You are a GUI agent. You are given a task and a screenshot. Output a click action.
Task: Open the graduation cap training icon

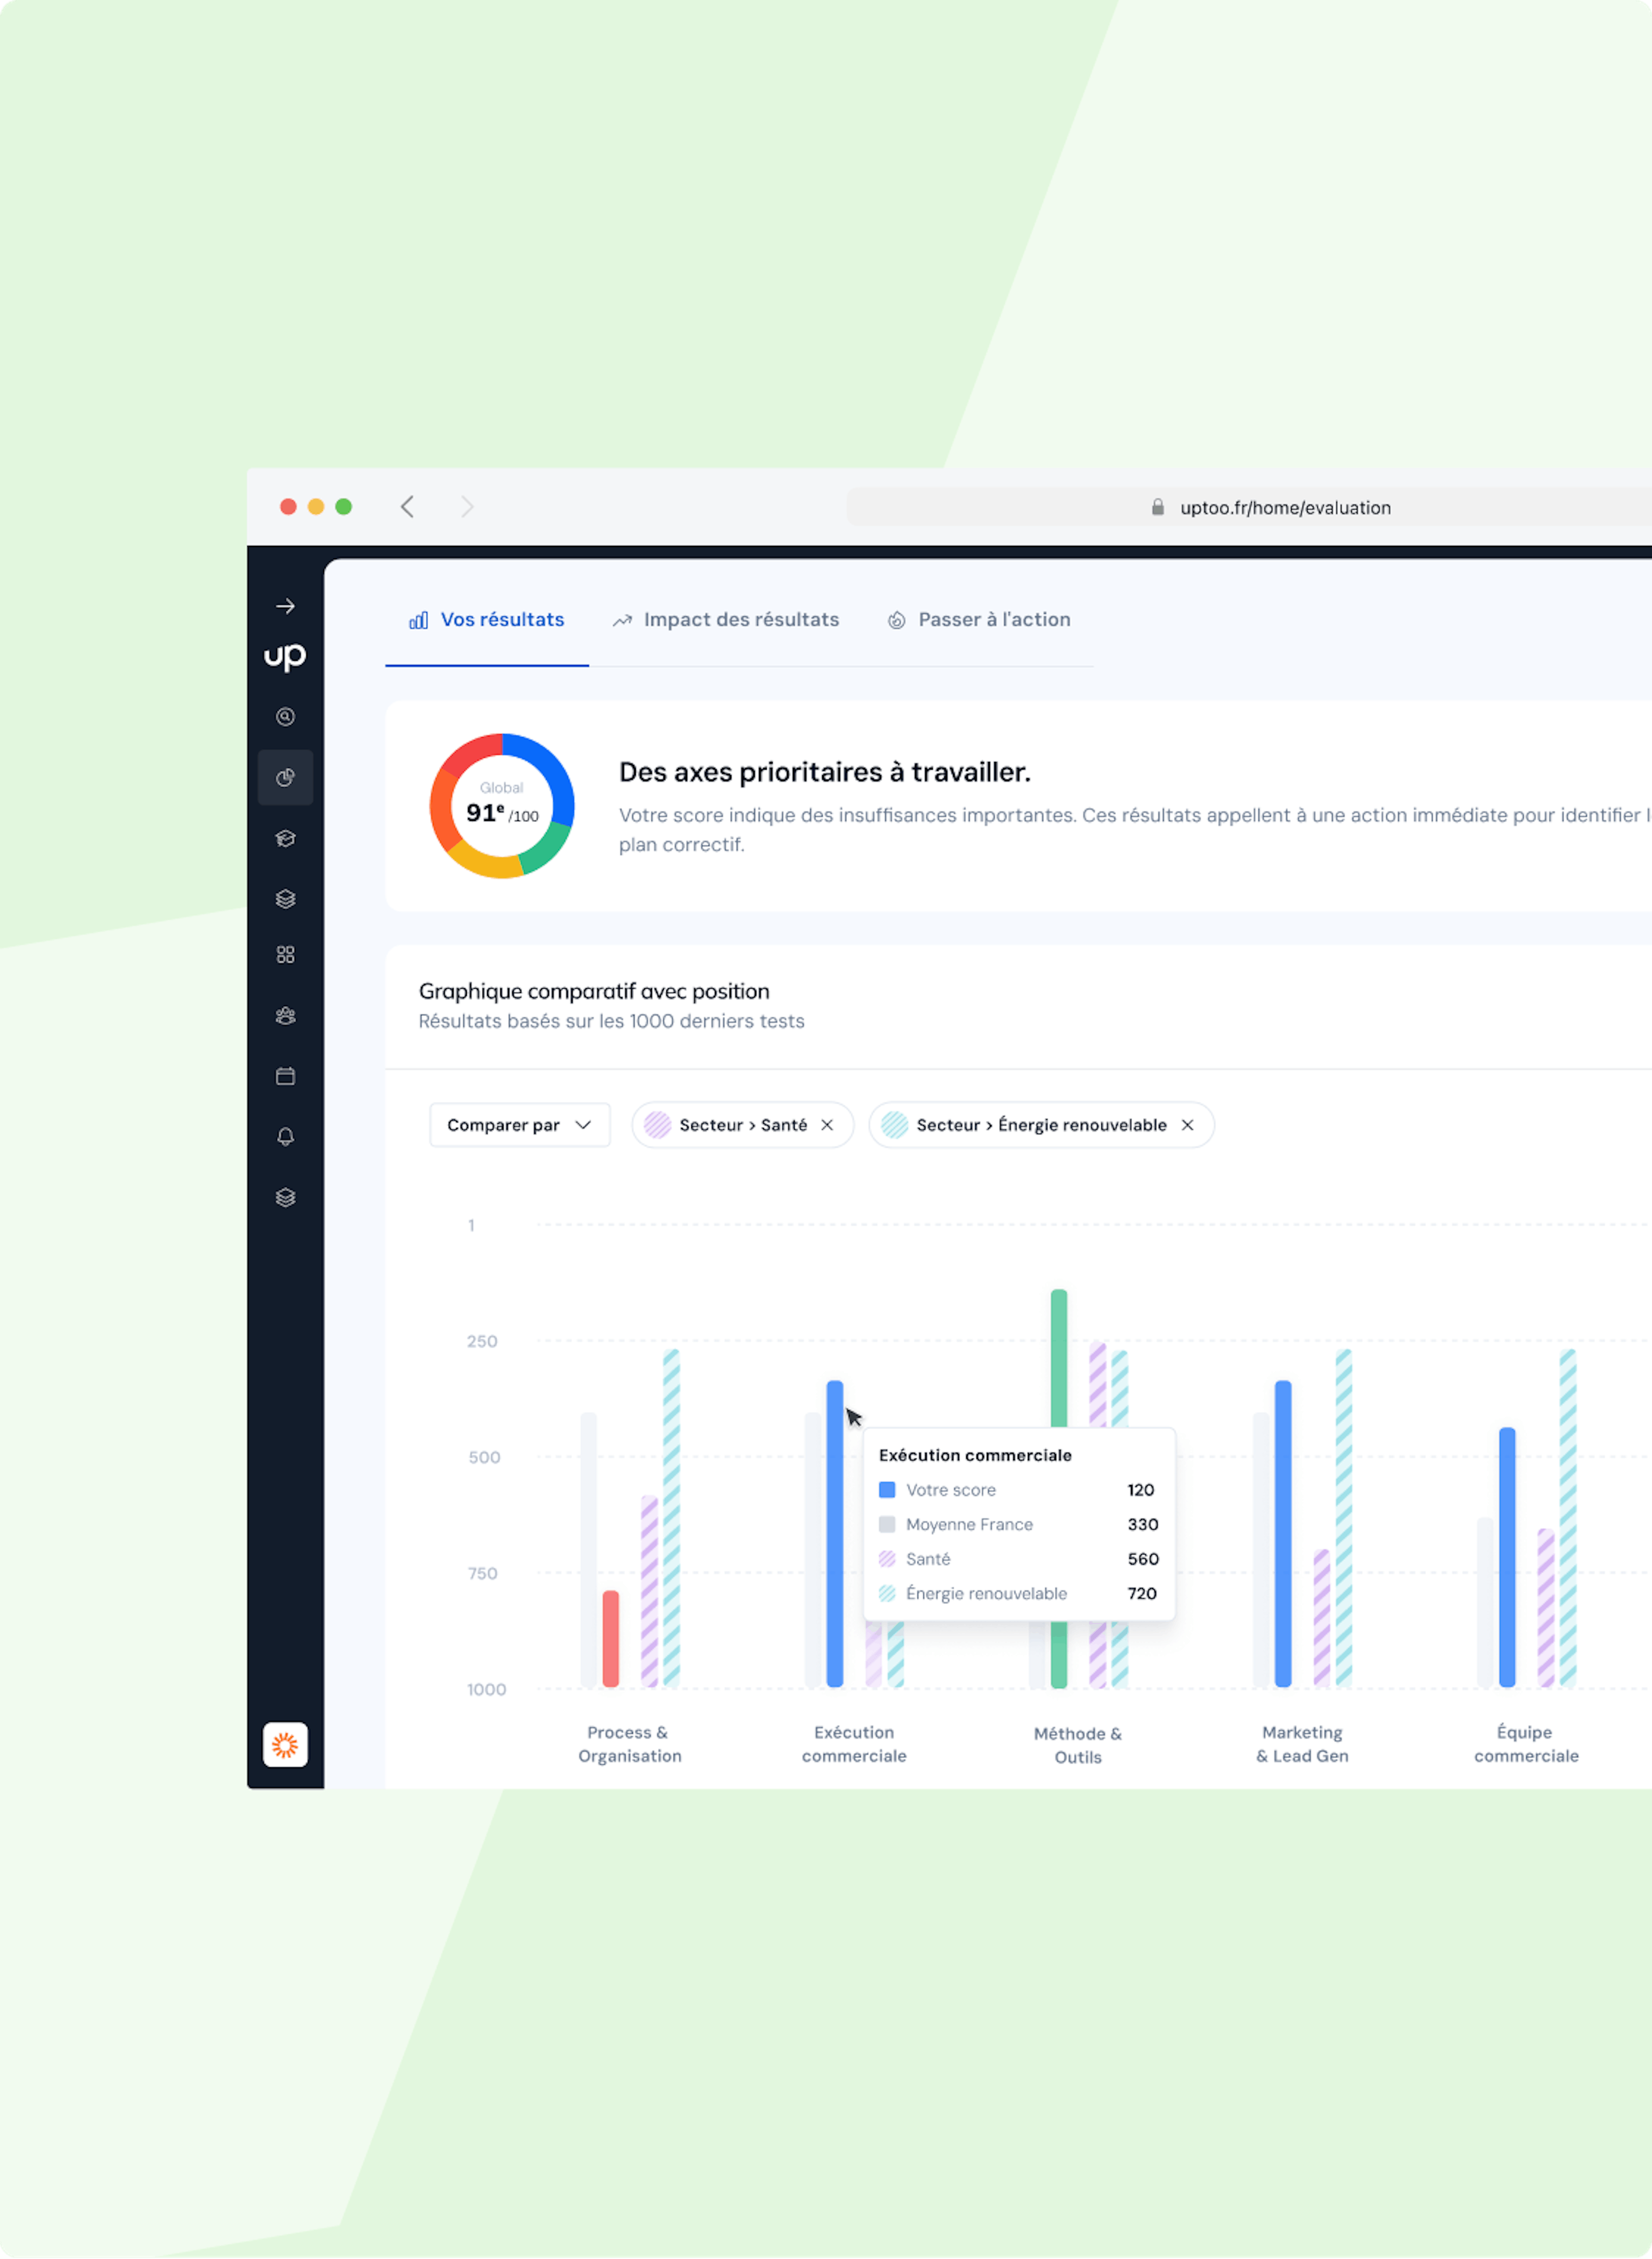tap(285, 838)
